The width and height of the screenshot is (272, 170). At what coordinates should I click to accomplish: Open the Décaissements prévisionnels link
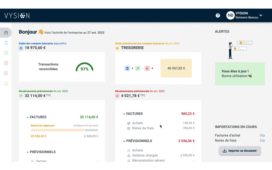pyautogui.click(x=140, y=91)
